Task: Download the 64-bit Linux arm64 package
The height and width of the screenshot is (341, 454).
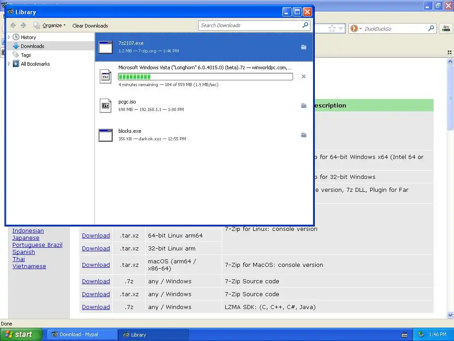Action: point(96,235)
